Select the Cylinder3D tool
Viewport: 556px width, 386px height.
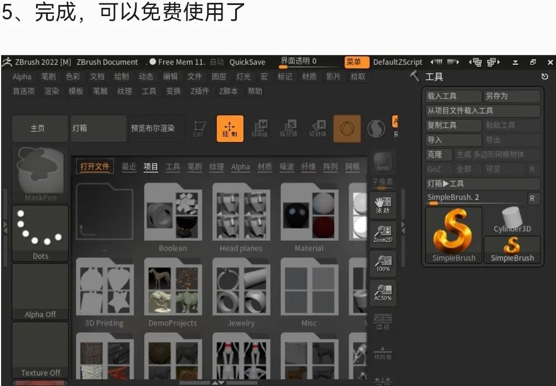(x=512, y=221)
